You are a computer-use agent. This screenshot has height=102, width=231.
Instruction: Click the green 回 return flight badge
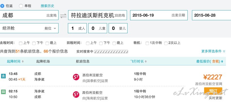(3, 92)
